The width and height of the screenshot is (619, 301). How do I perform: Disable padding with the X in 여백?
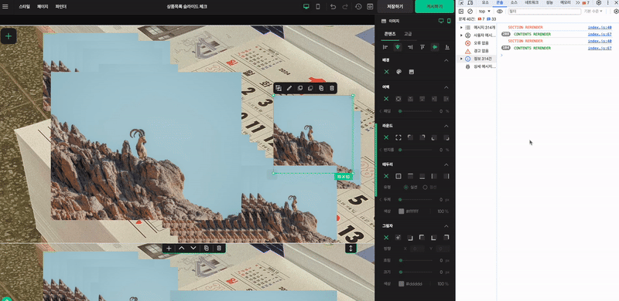(x=386, y=99)
